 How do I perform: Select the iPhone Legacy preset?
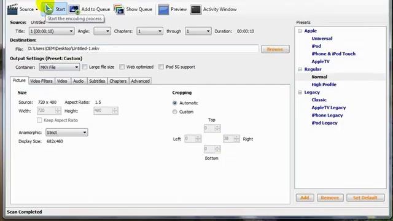click(x=327, y=115)
